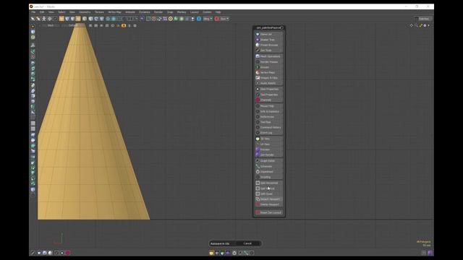The image size is (463, 260).
Task: Open Groups in the Zen palette
Action: (268, 67)
